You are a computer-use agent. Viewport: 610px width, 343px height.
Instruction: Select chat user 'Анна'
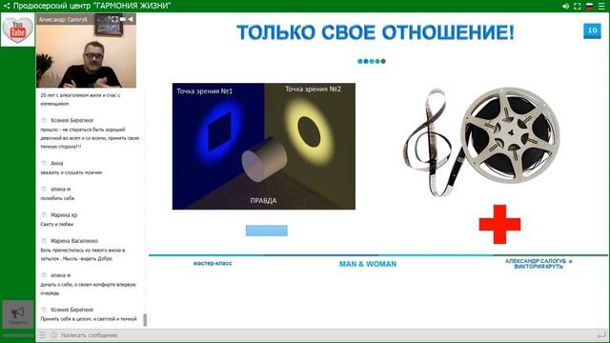click(x=57, y=163)
